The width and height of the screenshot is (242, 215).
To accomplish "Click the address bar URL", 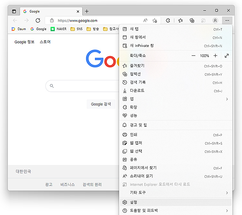I will 77,20.
